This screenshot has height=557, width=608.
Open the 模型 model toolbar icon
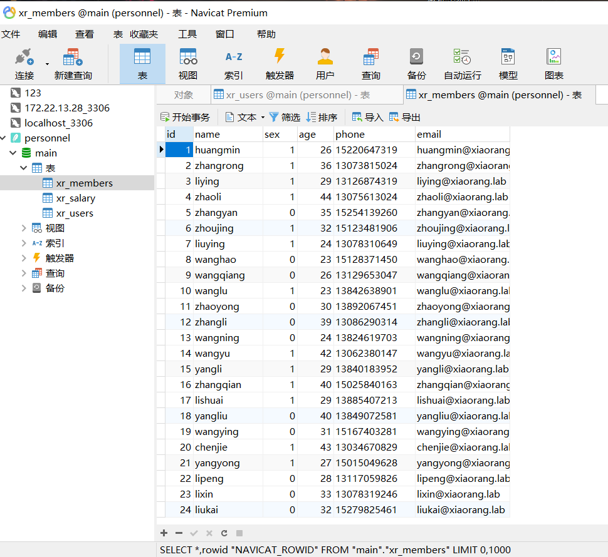(508, 63)
